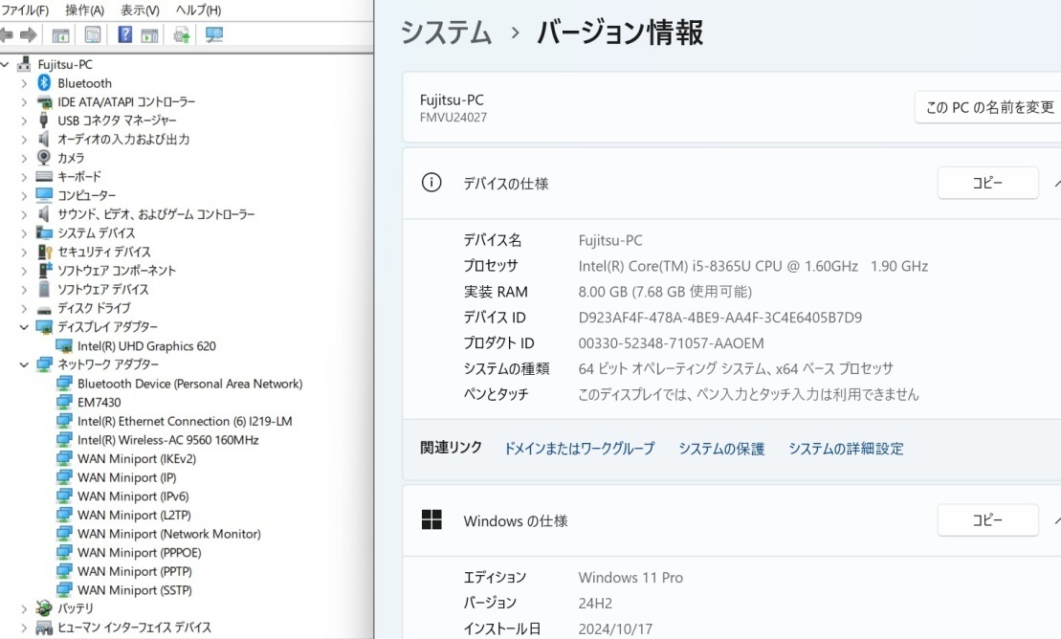
Task: Open the 表示(V) menu
Action: pos(140,10)
